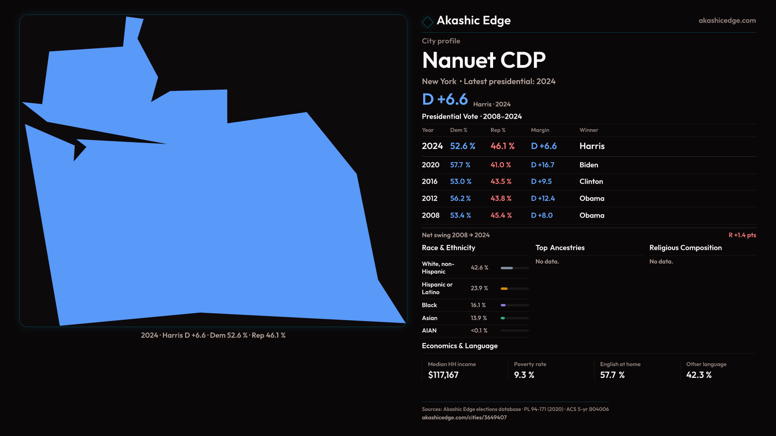Open the akashicedge.com link in the header
Viewport: 776px width, 436px height.
(727, 21)
